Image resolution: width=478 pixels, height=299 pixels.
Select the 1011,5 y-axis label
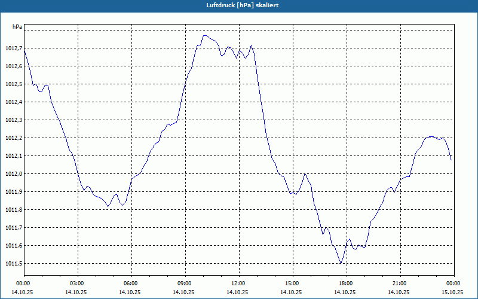[14, 264]
